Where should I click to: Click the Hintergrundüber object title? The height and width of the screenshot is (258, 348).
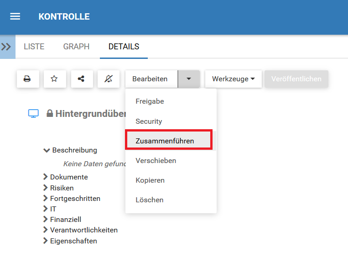tap(91, 114)
